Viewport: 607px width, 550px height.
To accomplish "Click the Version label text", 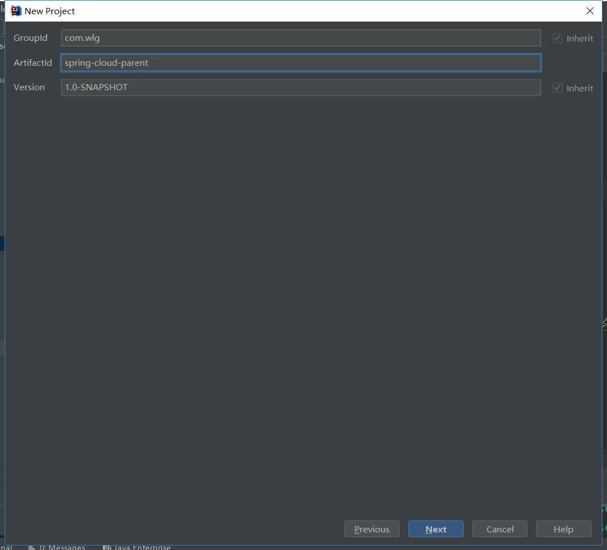I will coord(29,87).
